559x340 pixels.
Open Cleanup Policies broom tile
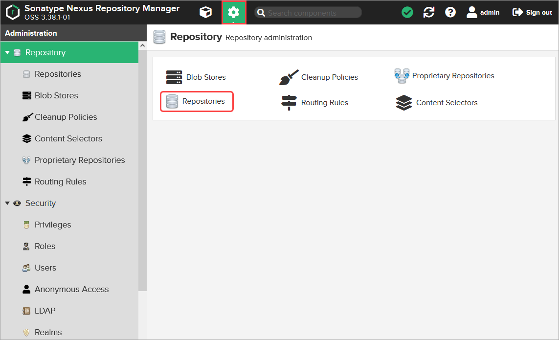[x=319, y=77]
